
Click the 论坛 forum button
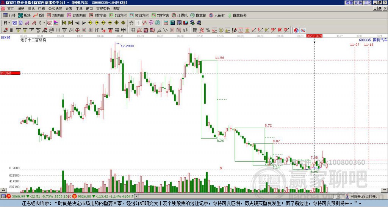coord(358,3)
